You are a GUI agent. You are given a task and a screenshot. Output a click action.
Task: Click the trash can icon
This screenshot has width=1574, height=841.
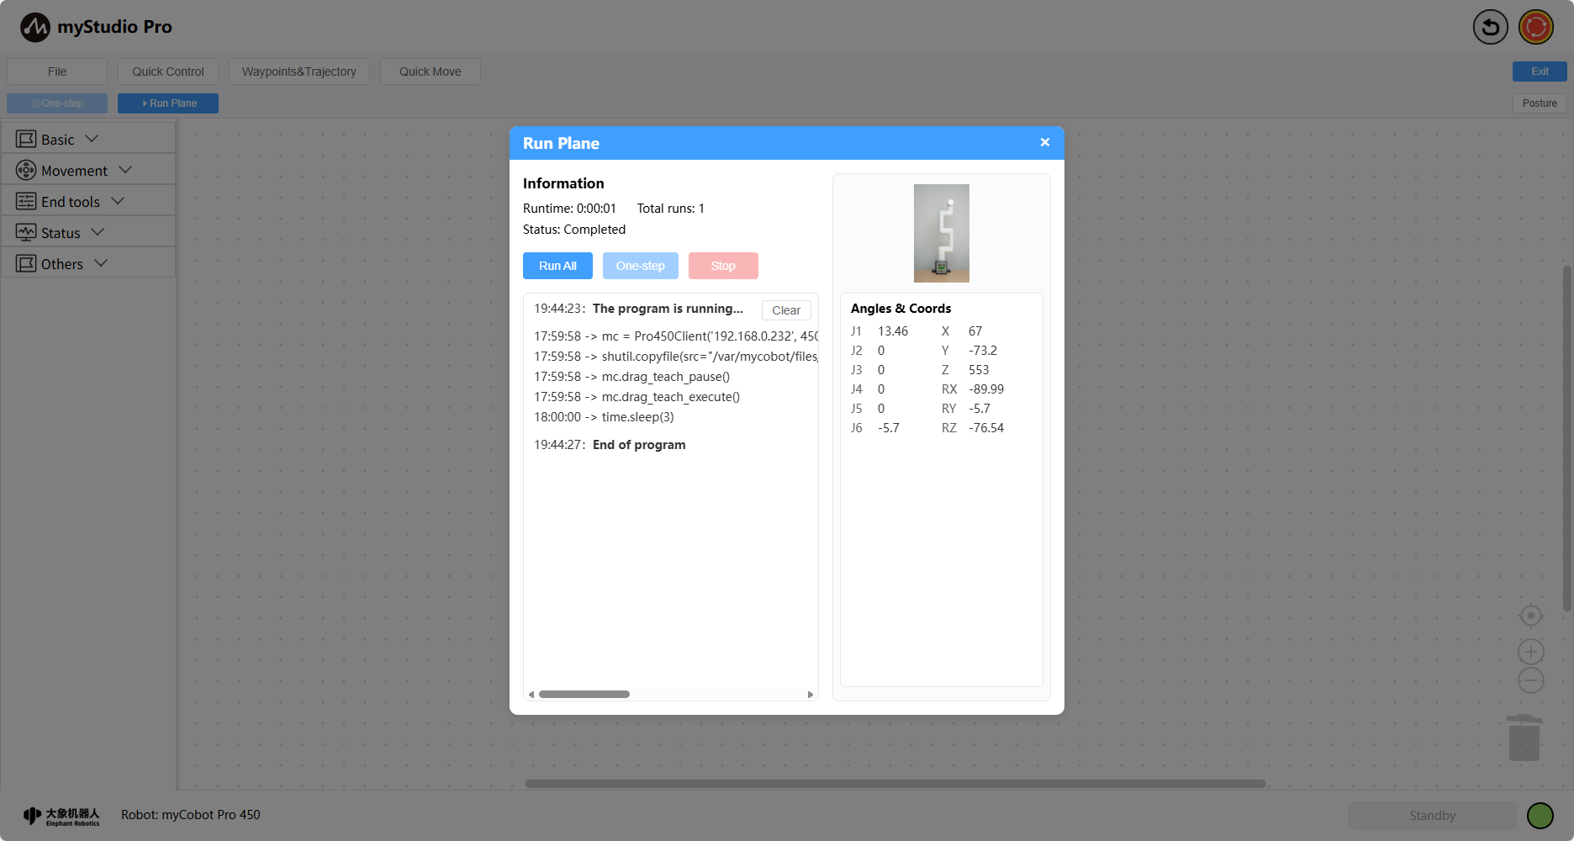pos(1524,738)
